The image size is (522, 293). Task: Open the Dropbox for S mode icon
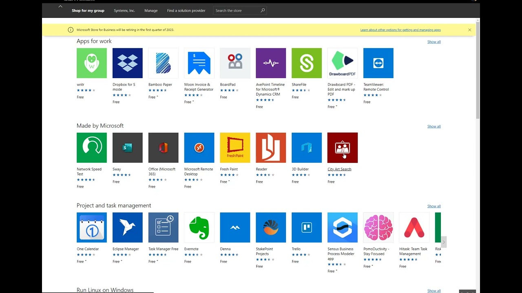(x=128, y=63)
